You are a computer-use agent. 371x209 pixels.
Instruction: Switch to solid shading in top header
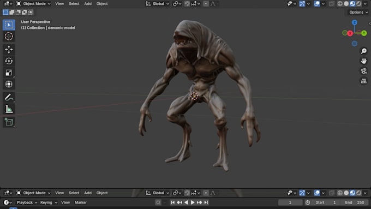346,4
